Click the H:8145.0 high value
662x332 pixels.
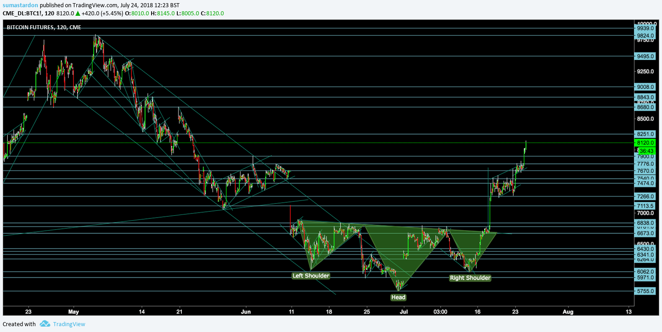pos(164,14)
